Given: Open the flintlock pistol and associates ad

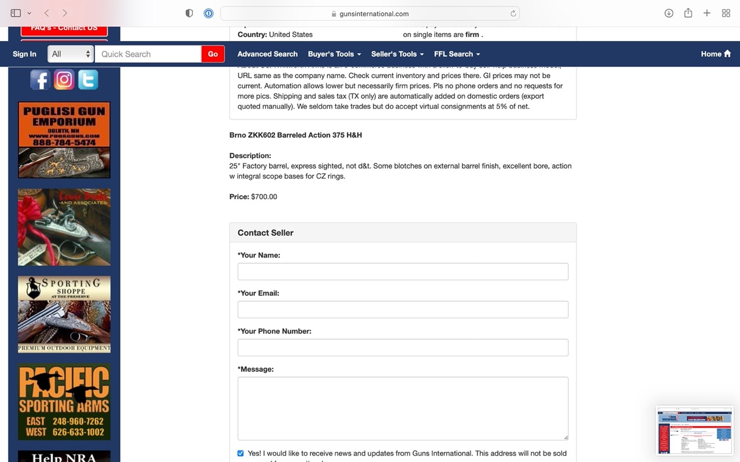Looking at the screenshot, I should [x=64, y=227].
